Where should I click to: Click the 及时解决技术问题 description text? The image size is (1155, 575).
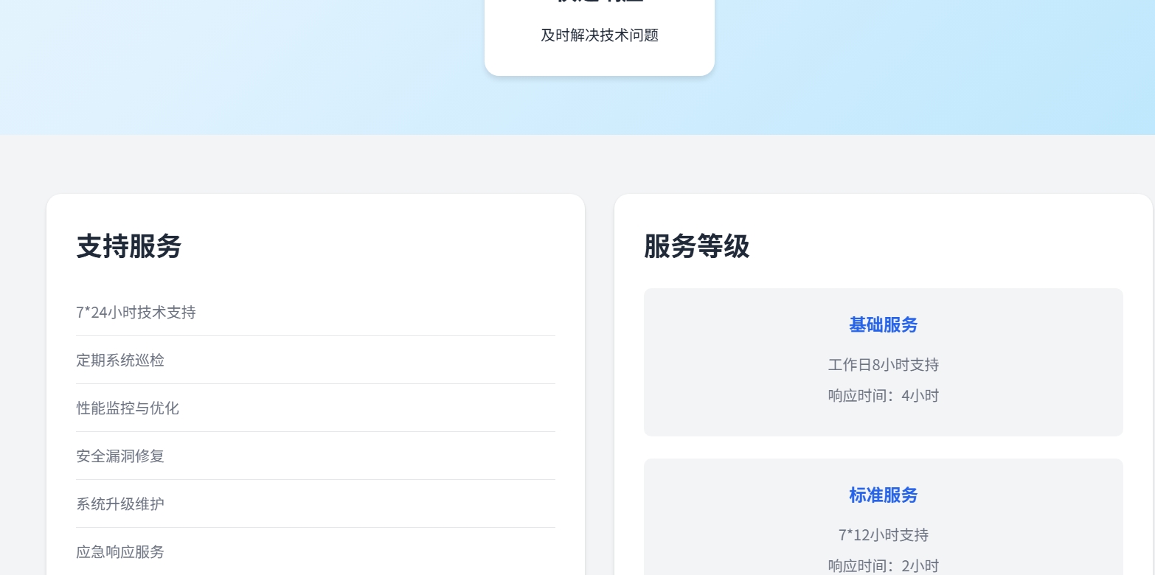pos(599,35)
